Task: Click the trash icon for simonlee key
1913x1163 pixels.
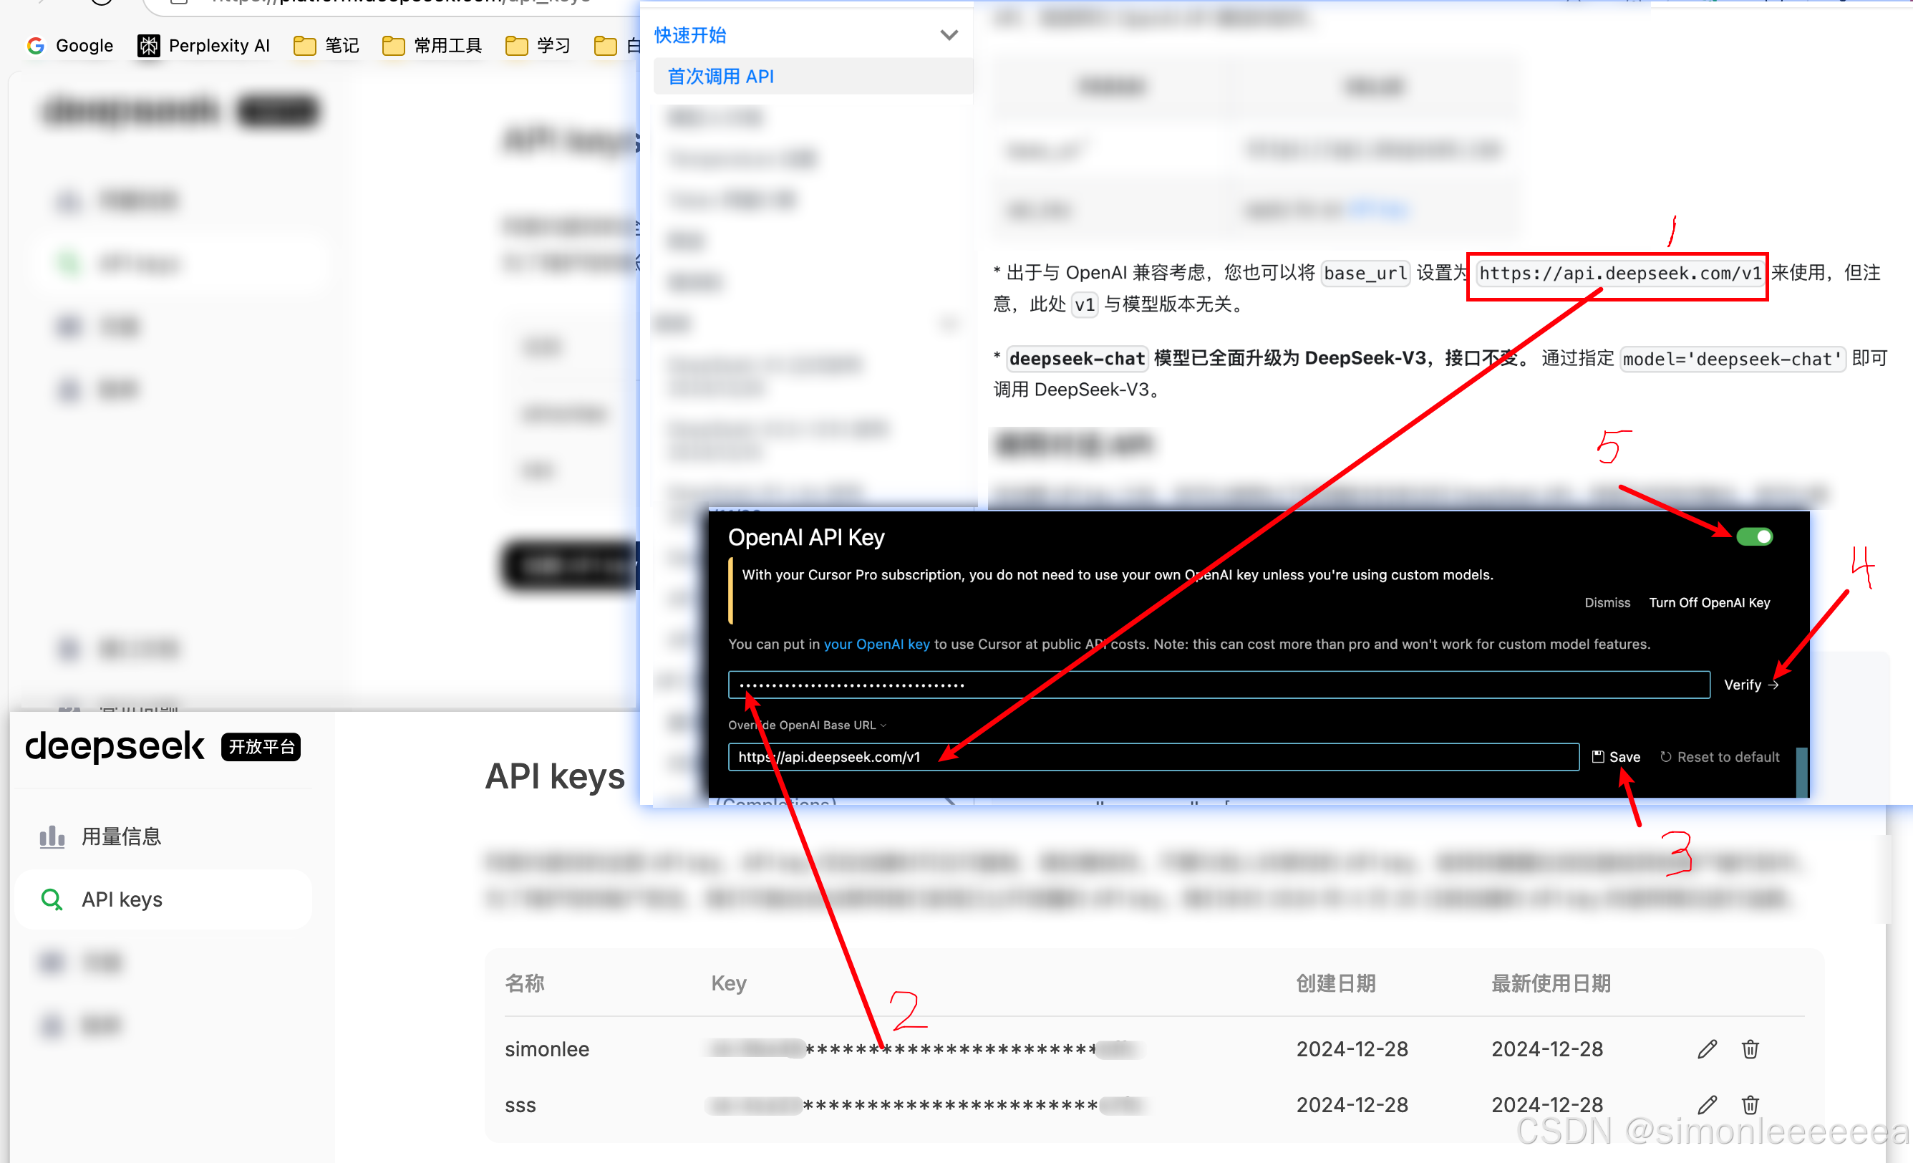Action: click(1750, 1049)
